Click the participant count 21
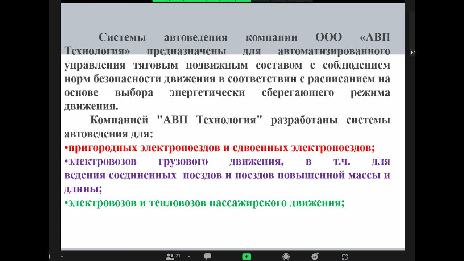Screen dimensions: 464x261 tap(178, 256)
